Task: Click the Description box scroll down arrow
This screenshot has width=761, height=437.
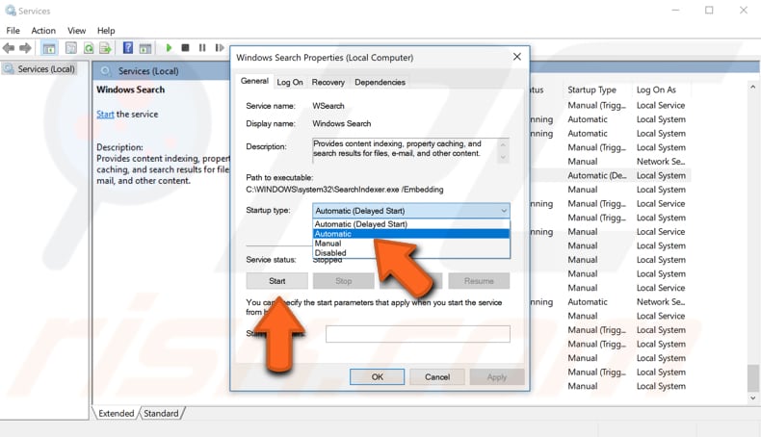Action: (x=503, y=157)
